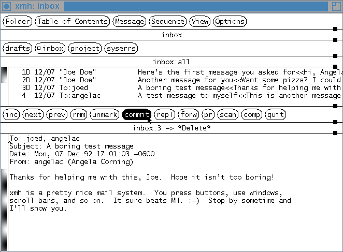Click the quit button

tap(276, 114)
